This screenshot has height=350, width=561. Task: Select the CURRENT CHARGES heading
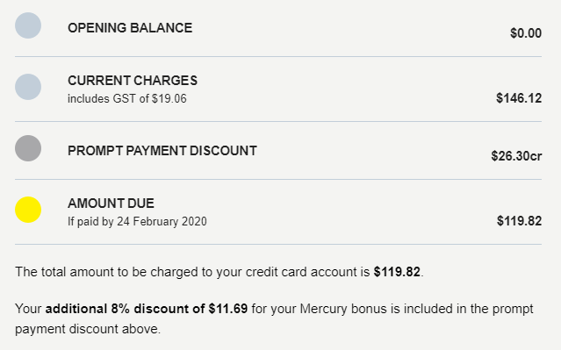point(133,81)
